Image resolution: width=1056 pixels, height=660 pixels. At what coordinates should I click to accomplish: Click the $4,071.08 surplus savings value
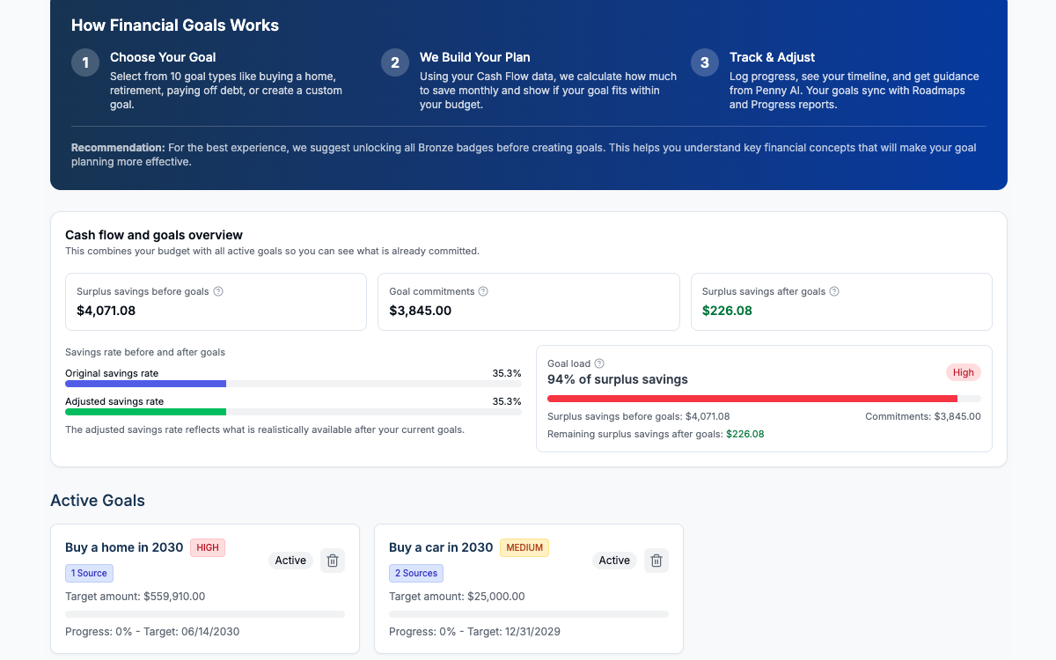click(x=106, y=311)
